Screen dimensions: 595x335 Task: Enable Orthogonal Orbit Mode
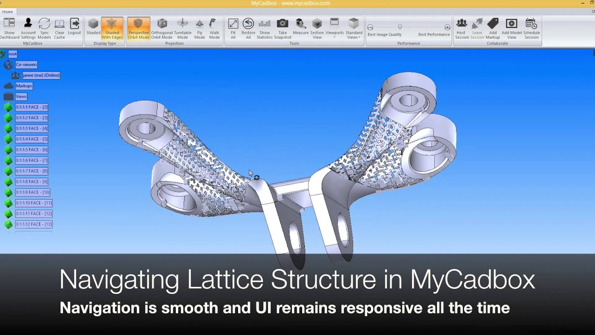tap(162, 28)
